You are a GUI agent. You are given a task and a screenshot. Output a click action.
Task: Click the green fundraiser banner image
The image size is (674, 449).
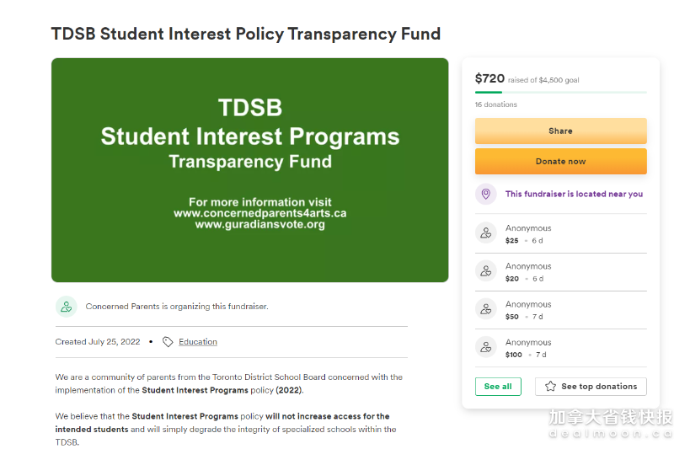pos(249,170)
